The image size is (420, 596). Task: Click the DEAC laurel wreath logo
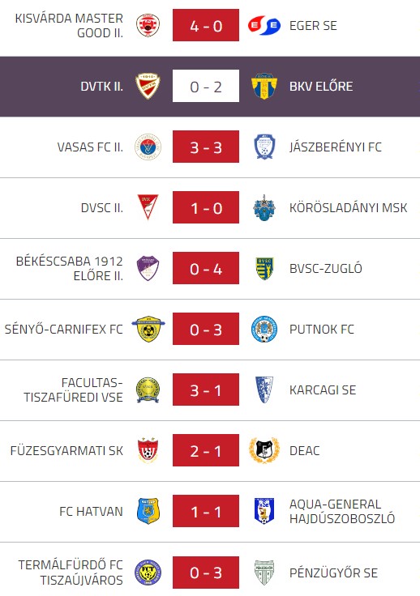[264, 450]
